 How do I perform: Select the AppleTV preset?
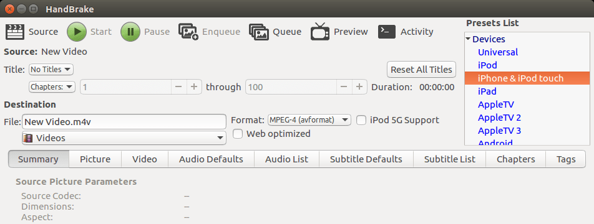[x=496, y=105]
